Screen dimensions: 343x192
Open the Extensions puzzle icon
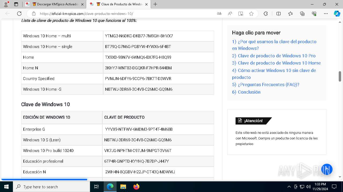(x=266, y=14)
